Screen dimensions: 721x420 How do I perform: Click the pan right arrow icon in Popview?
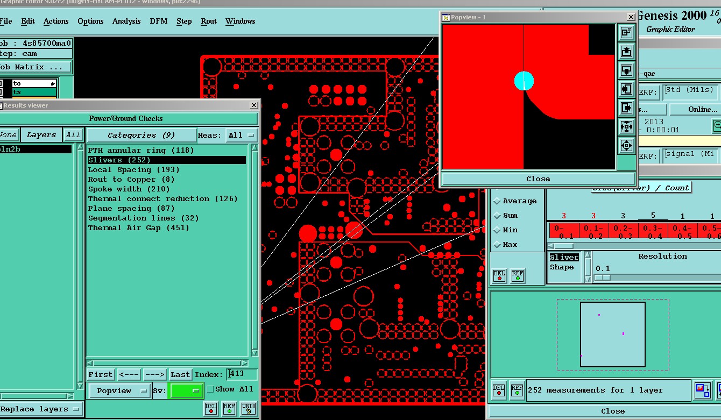click(626, 108)
